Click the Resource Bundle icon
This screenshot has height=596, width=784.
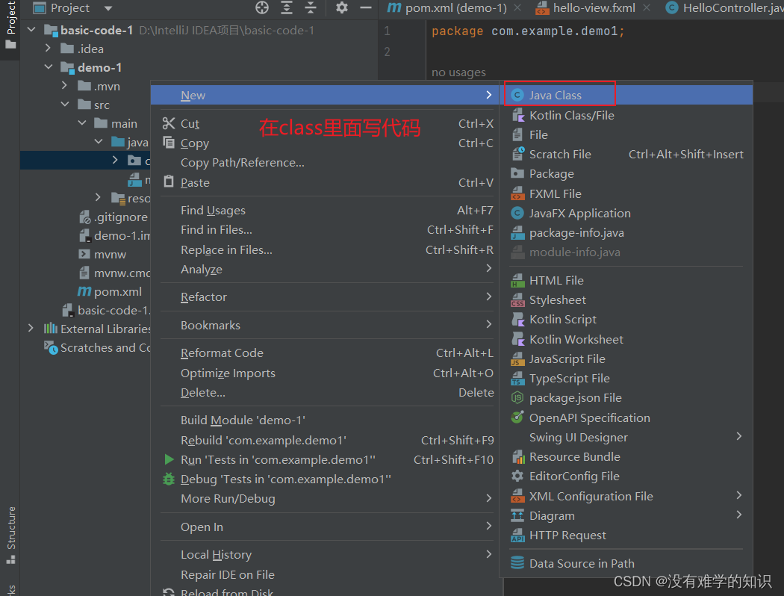pos(517,456)
